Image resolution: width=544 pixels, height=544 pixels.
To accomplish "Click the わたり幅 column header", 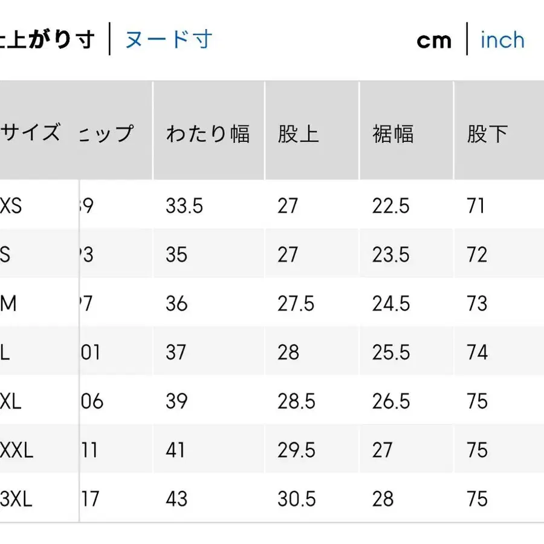I will pos(208,134).
